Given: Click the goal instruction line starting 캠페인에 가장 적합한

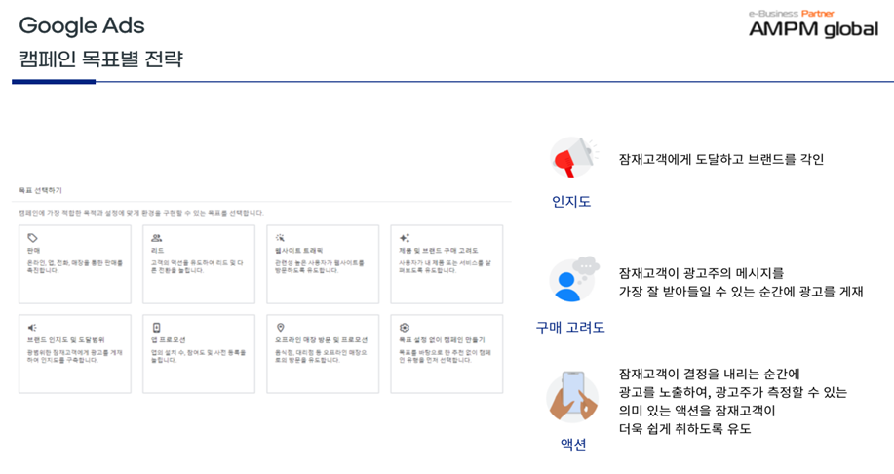Looking at the screenshot, I should (x=140, y=213).
